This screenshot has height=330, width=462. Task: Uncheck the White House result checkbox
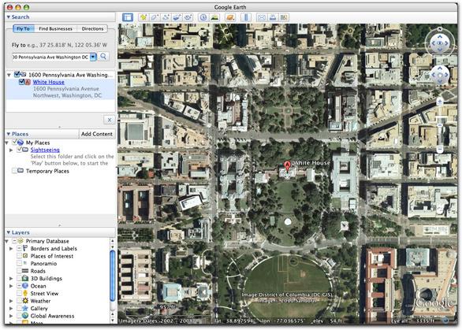point(21,82)
